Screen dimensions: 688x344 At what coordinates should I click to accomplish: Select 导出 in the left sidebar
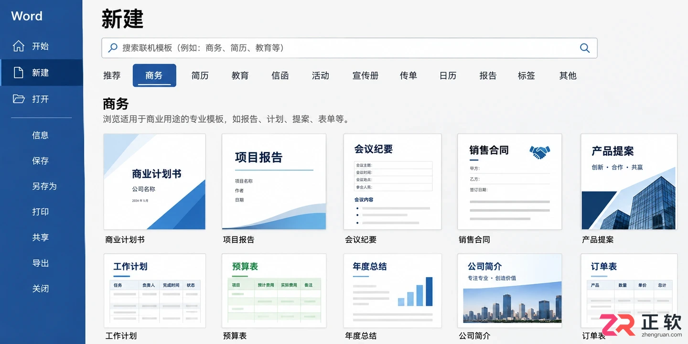[x=40, y=263]
